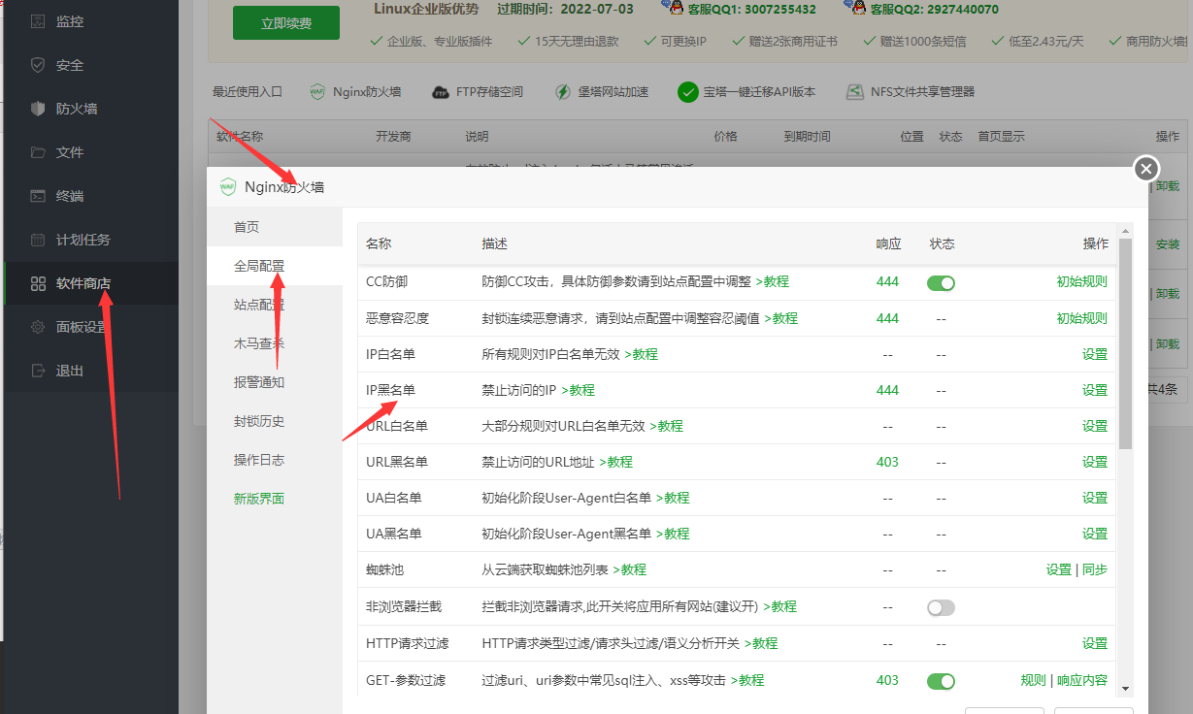The height and width of the screenshot is (714, 1193).
Task: Open 设置 for HTTP请求过滤
Action: [1095, 643]
